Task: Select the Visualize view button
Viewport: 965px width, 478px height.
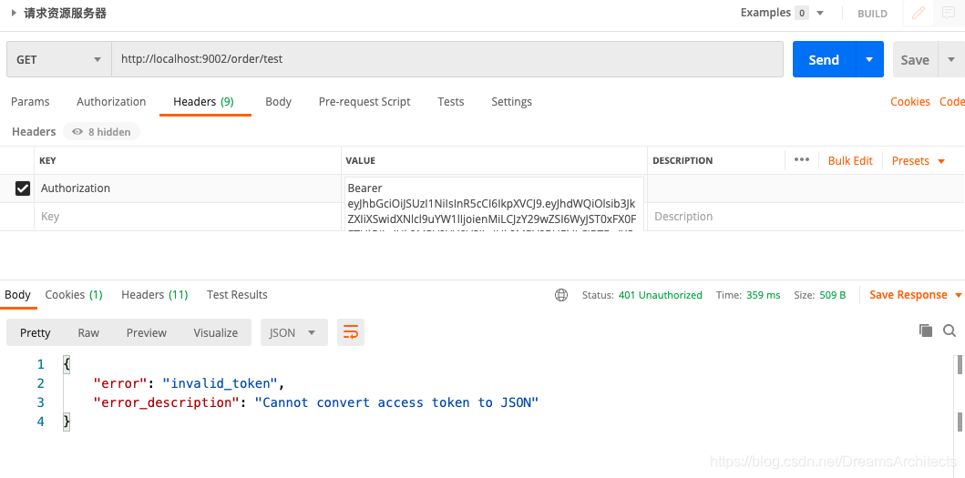Action: (x=215, y=332)
